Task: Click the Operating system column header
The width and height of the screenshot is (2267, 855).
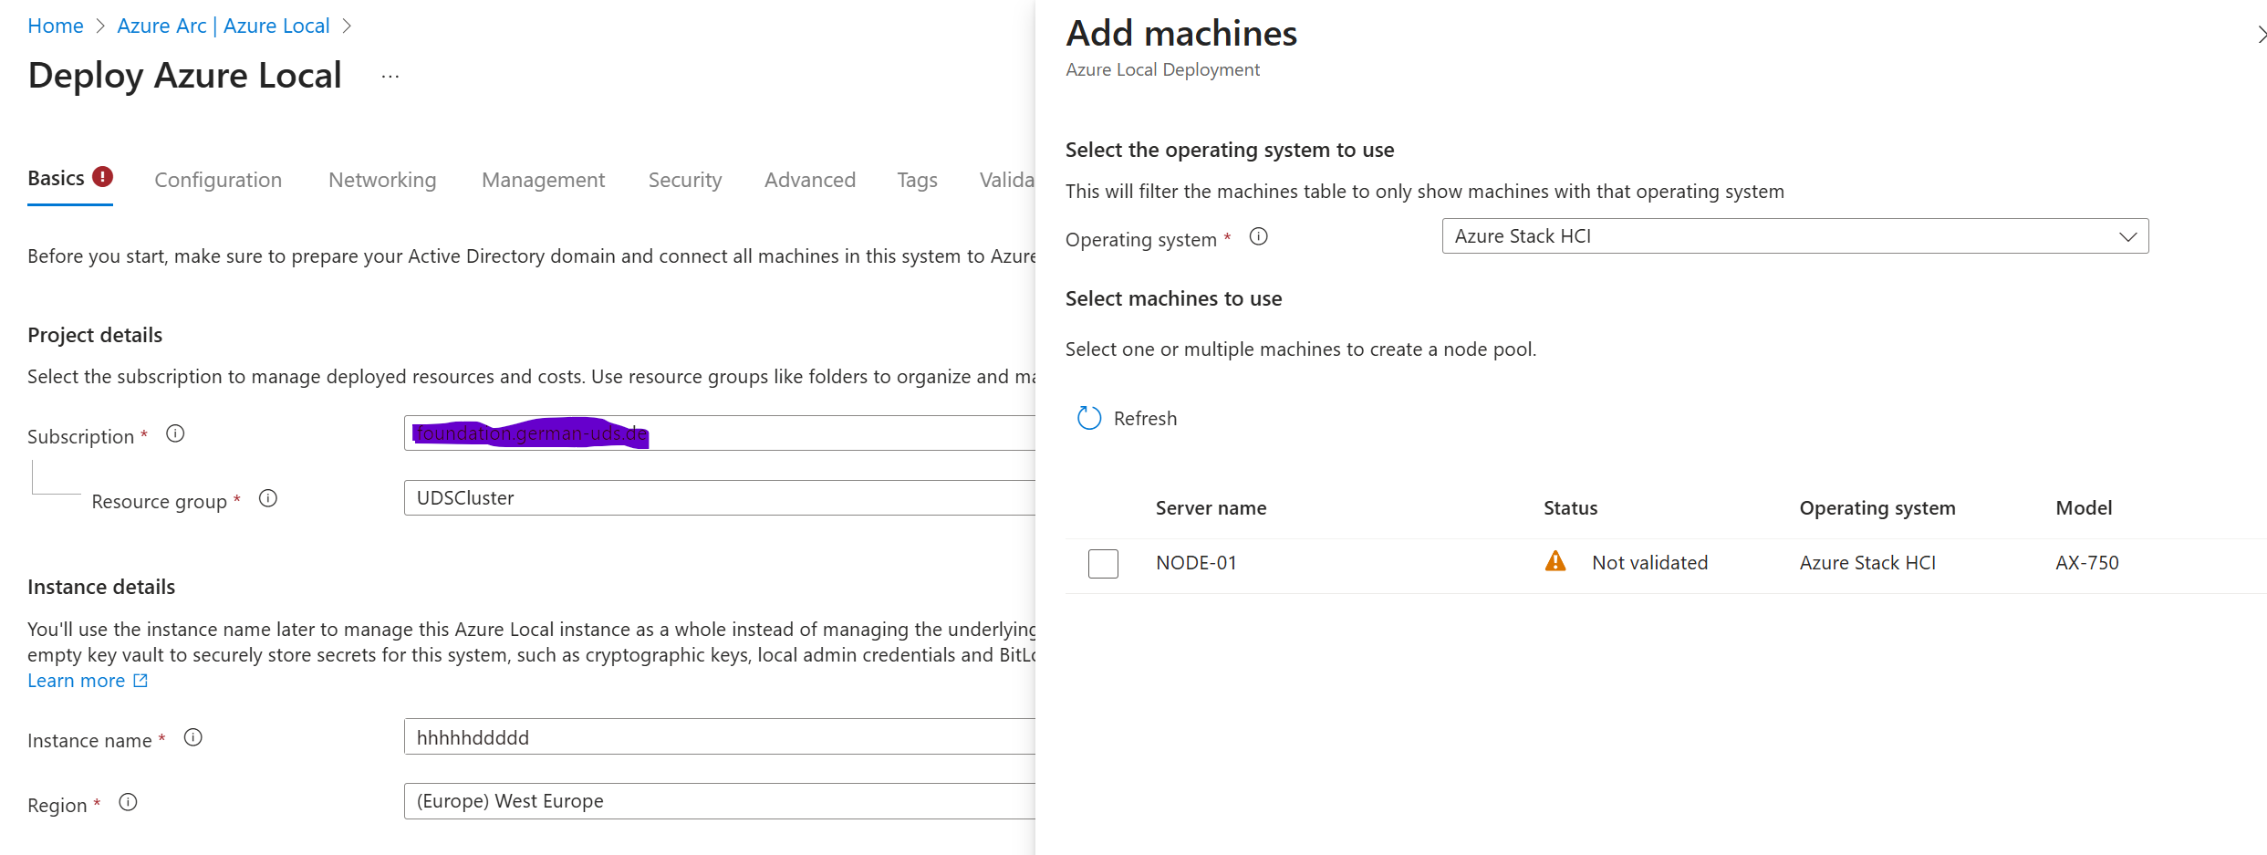Action: tap(1877, 508)
